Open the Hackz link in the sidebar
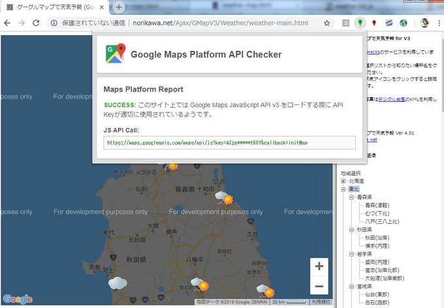 coord(373,52)
